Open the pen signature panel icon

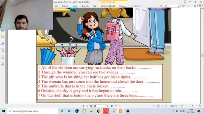click(3, 64)
